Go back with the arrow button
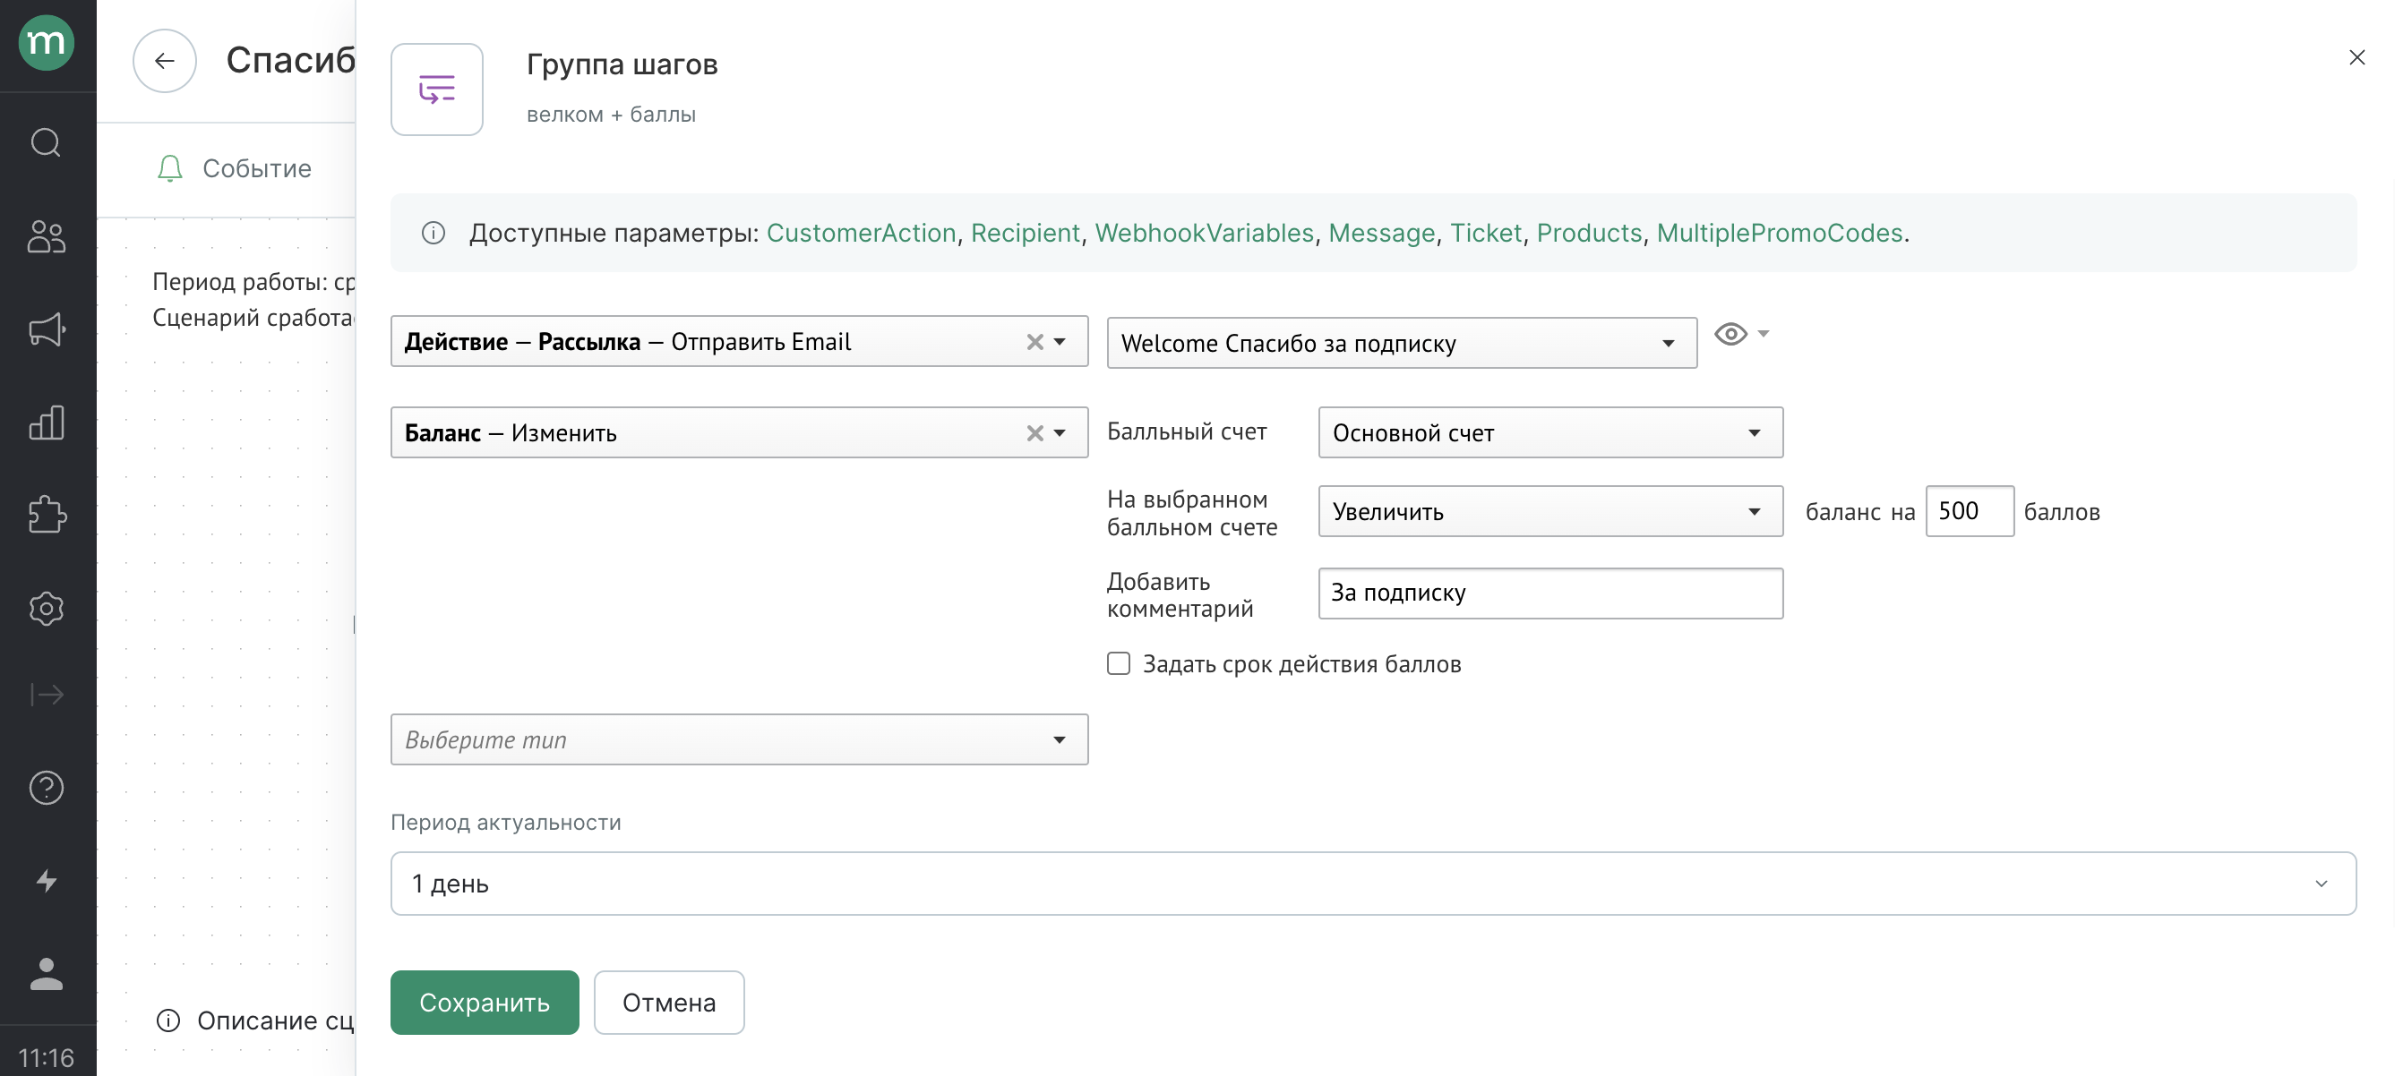The image size is (2395, 1076). [x=165, y=60]
